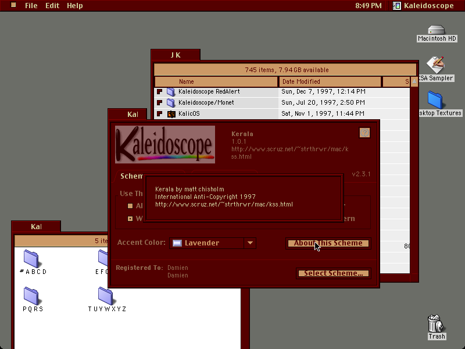Click the Kerala scheme name text
The width and height of the screenshot is (465, 349).
[x=242, y=134]
